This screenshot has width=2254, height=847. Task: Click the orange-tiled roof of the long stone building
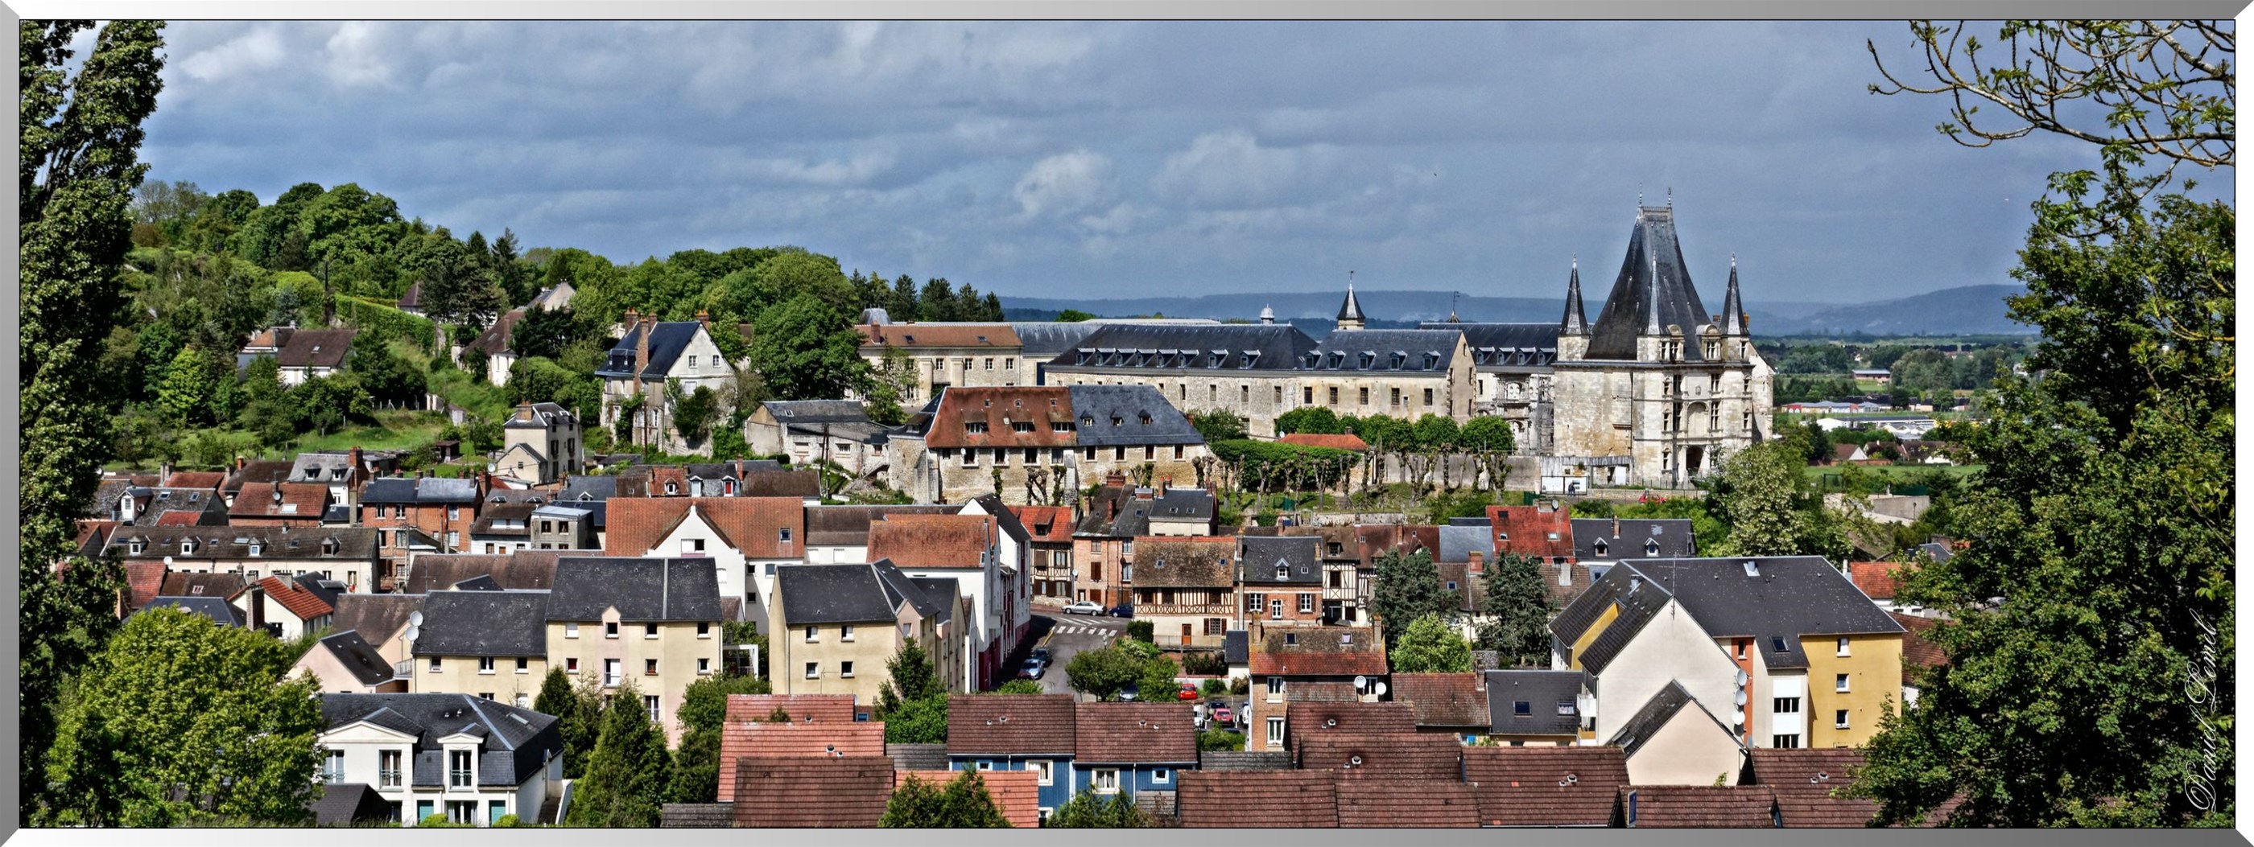click(997, 416)
